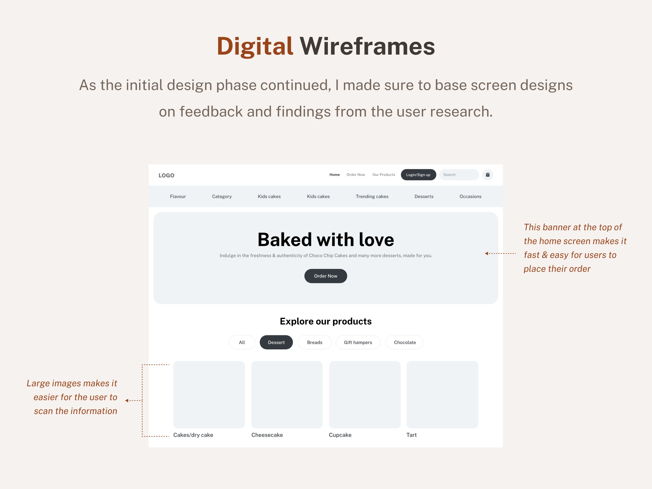This screenshot has height=489, width=652.
Task: Select the All filter chip
Action: pos(242,342)
